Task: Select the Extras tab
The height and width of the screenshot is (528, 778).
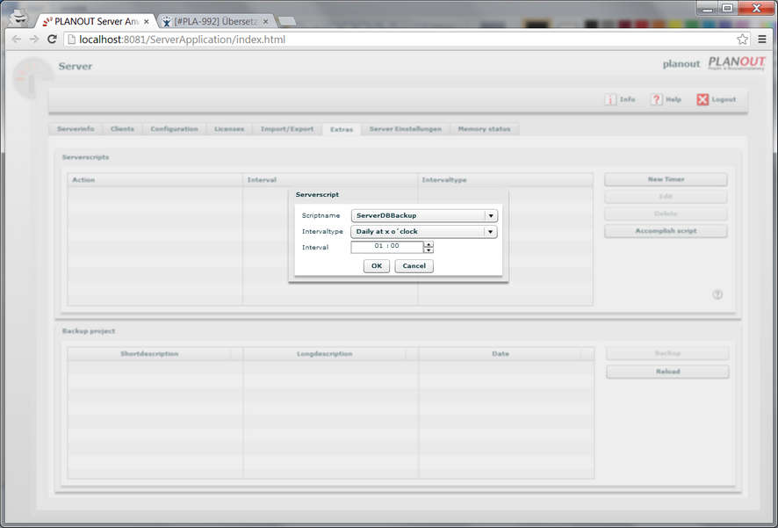Action: [x=342, y=129]
